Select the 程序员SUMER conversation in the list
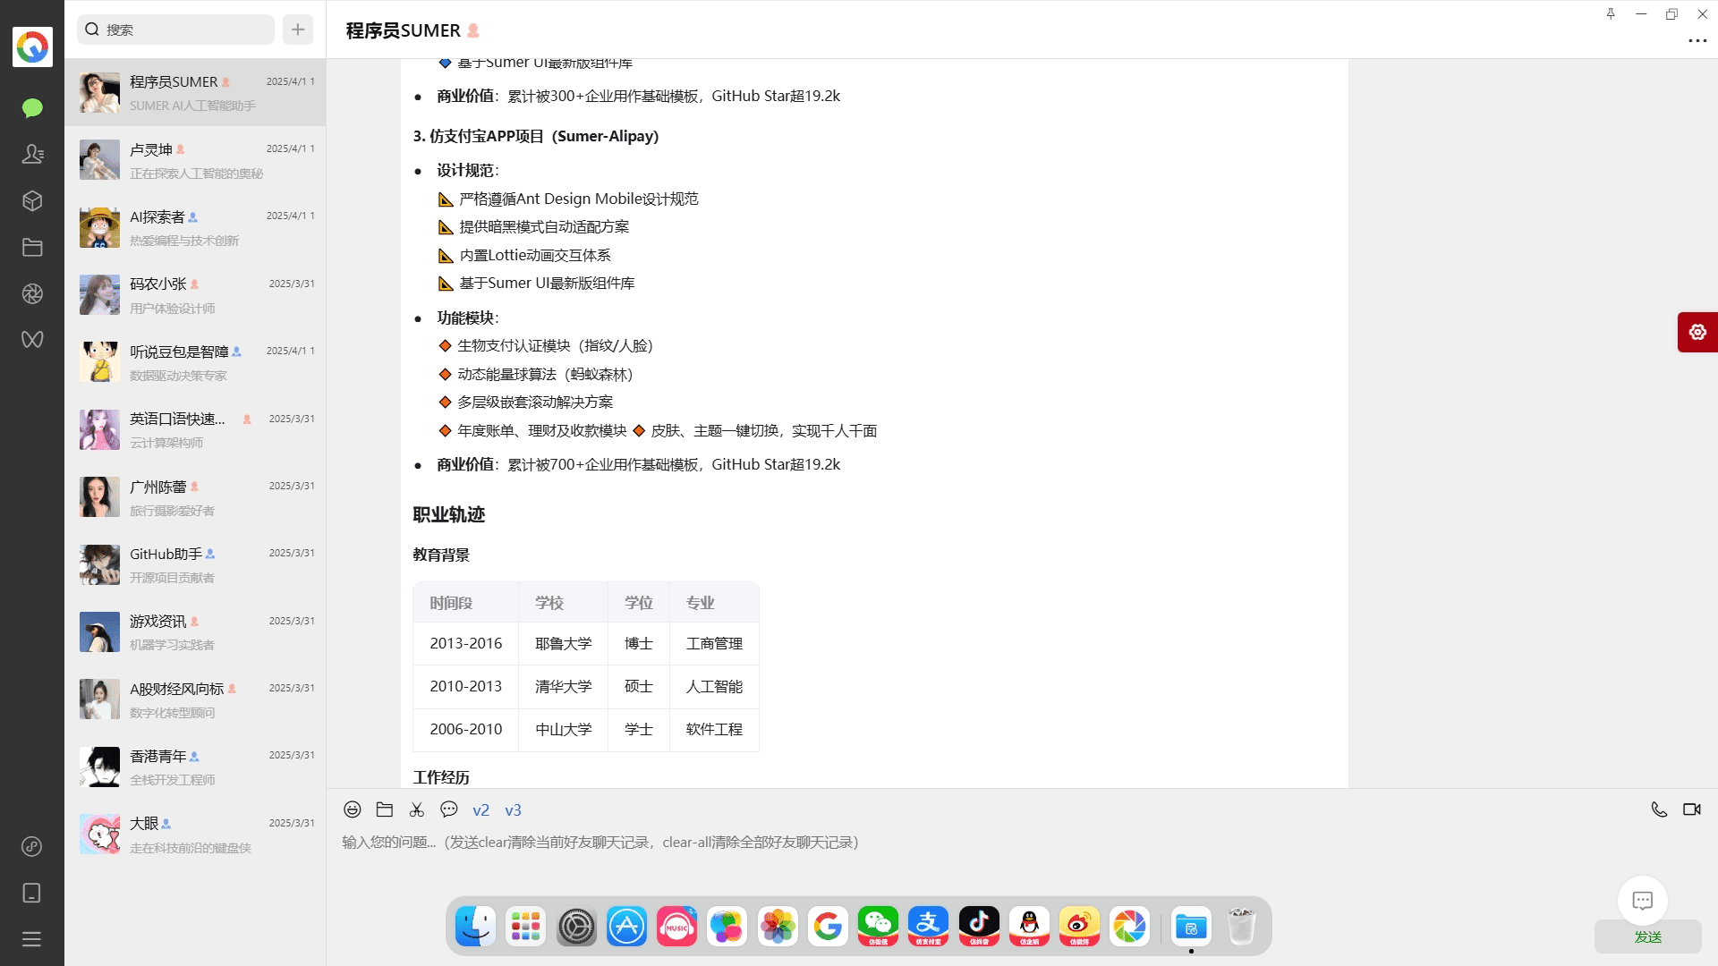1718x966 pixels. 195,93
